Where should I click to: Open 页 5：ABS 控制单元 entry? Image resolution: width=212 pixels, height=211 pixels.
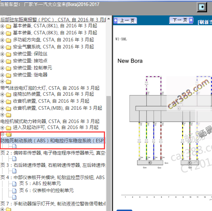pos(40,184)
